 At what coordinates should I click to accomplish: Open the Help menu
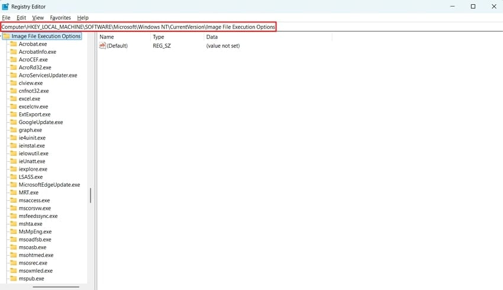point(83,18)
